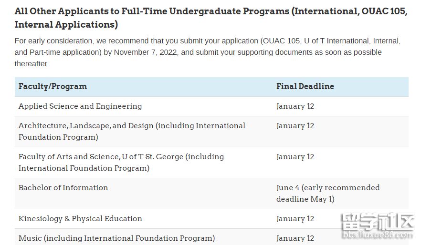Select "Kinesiology & Physical Education" program cell
The image size is (421, 245).
tap(80, 219)
